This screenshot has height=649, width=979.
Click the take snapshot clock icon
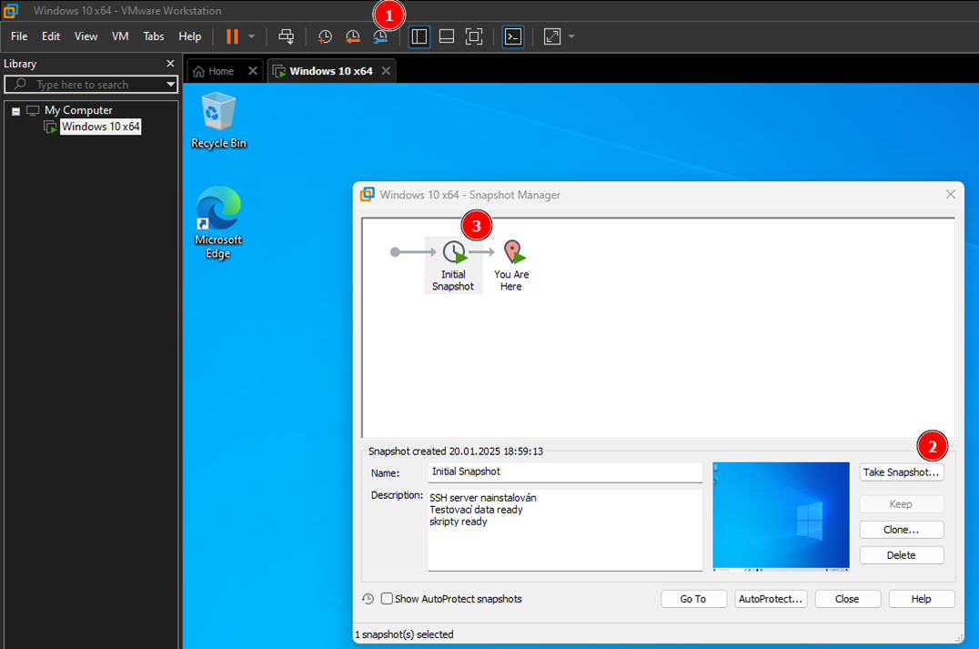[325, 36]
